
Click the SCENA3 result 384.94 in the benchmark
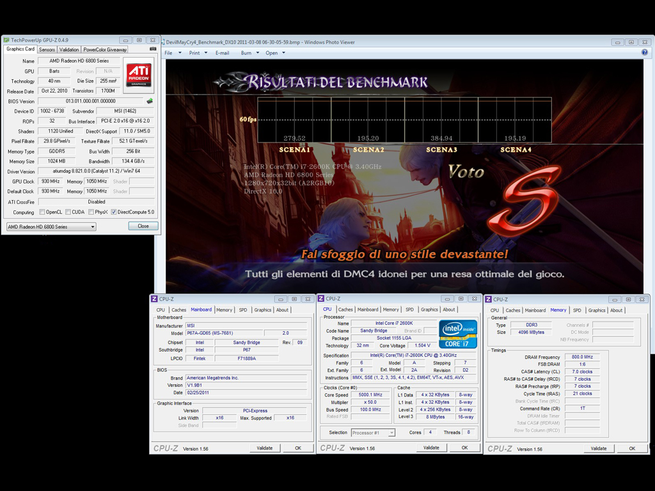pyautogui.click(x=441, y=138)
